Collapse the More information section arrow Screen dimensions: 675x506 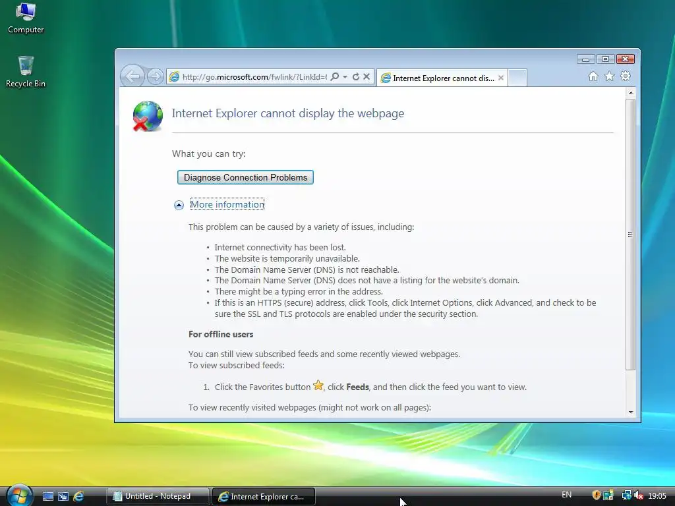(x=179, y=205)
